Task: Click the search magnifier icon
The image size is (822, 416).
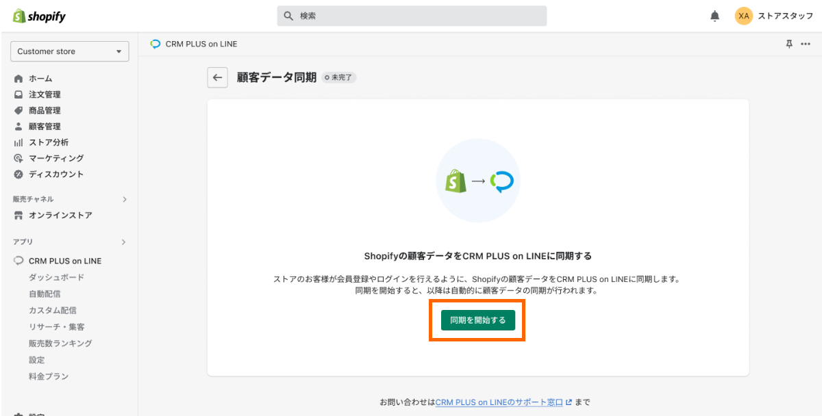Action: 288,16
